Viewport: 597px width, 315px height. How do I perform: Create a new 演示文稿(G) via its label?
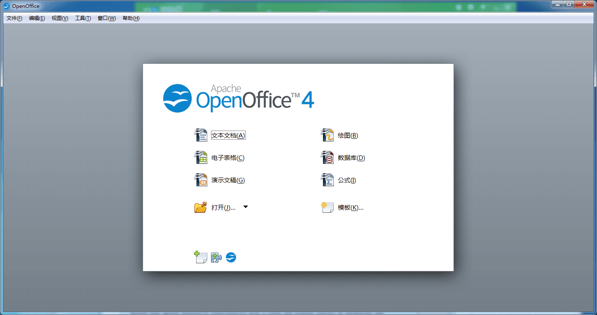(228, 180)
